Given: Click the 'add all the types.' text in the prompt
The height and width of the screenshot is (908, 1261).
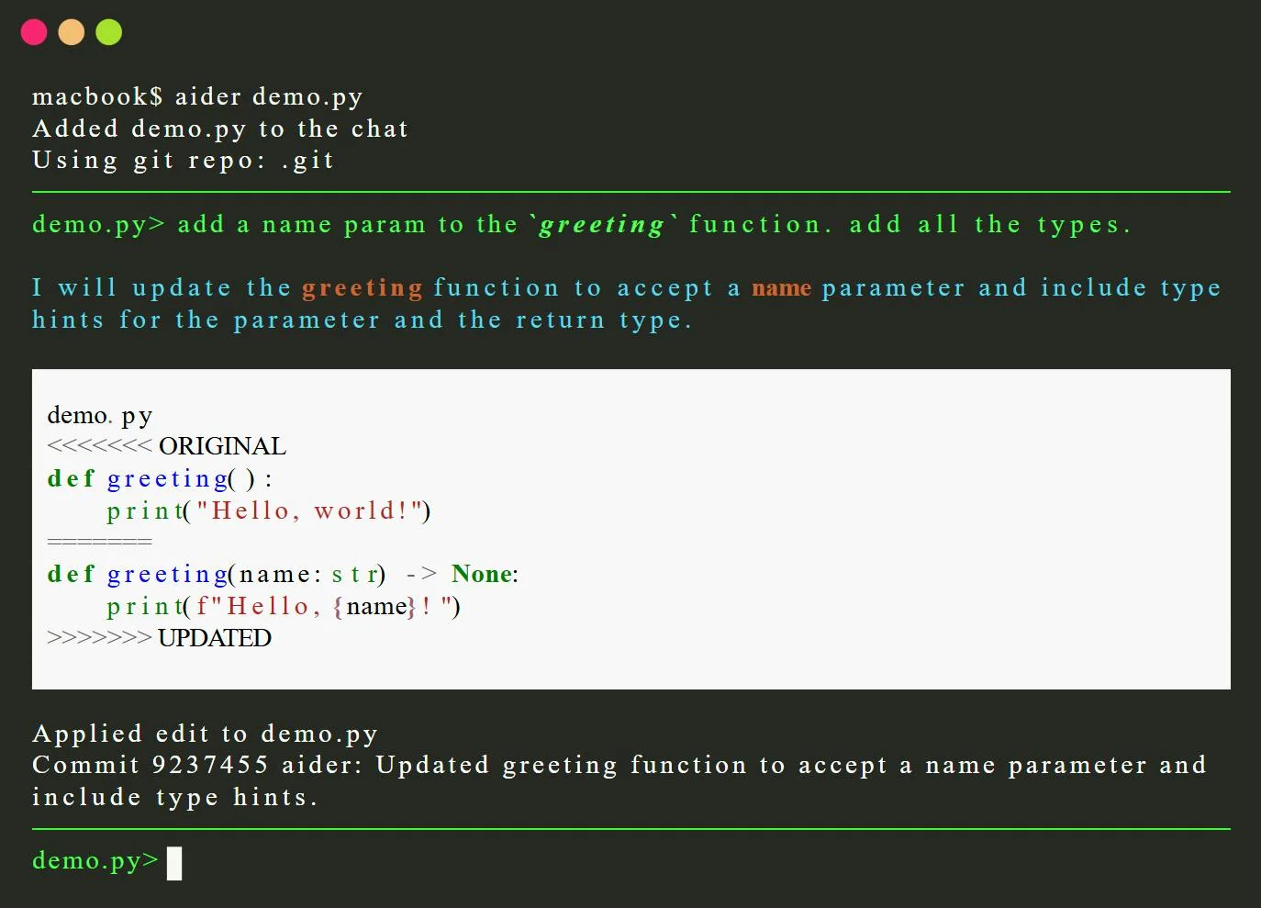Looking at the screenshot, I should point(989,225).
